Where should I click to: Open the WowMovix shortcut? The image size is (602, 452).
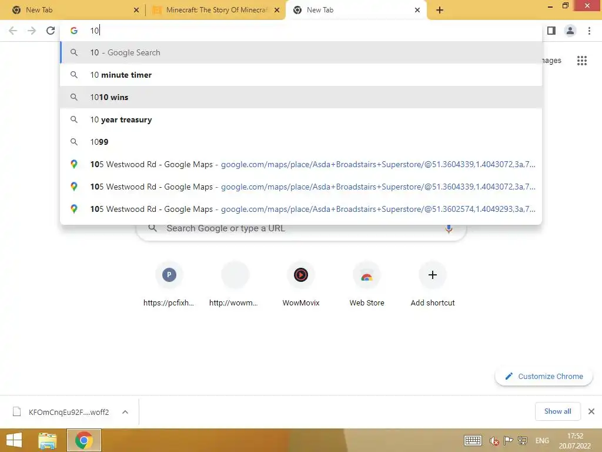(x=301, y=284)
